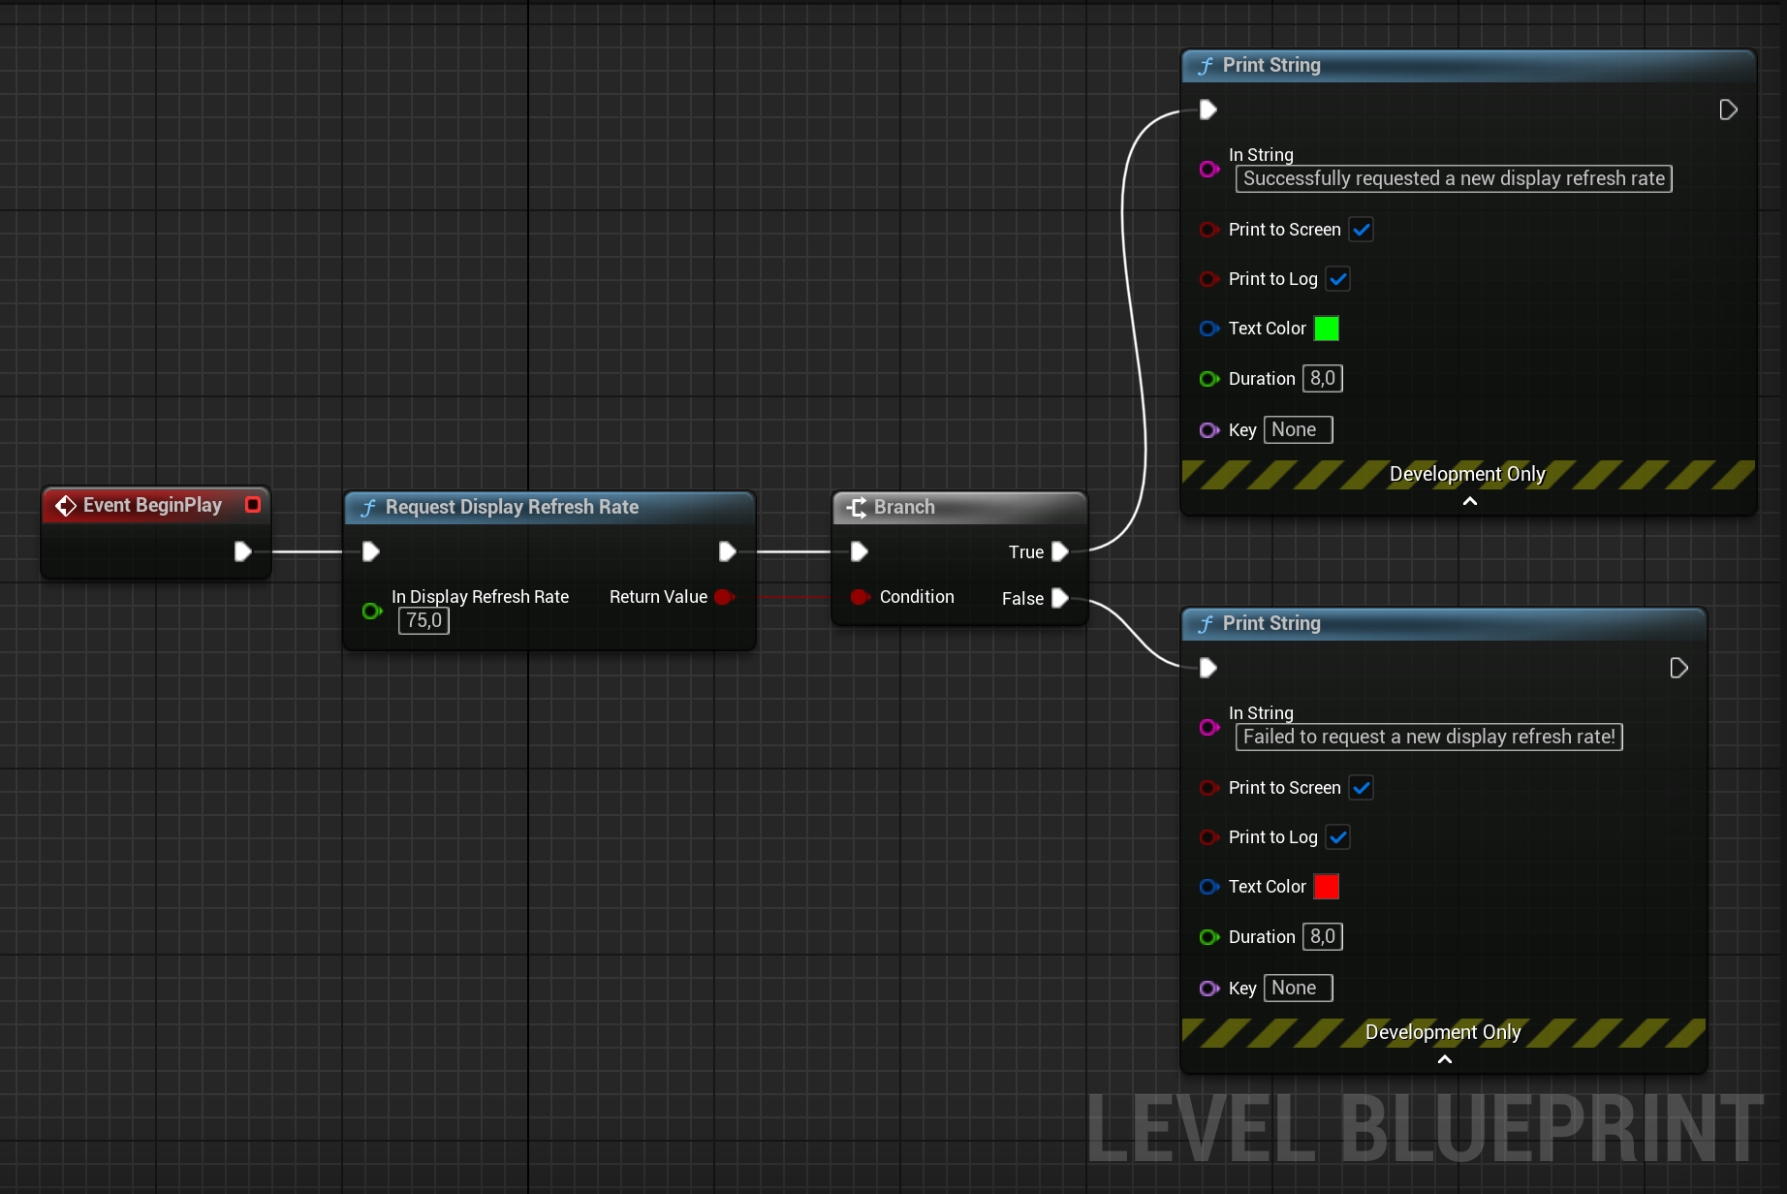
Task: Open the green Text Color swatch
Action: pos(1327,329)
